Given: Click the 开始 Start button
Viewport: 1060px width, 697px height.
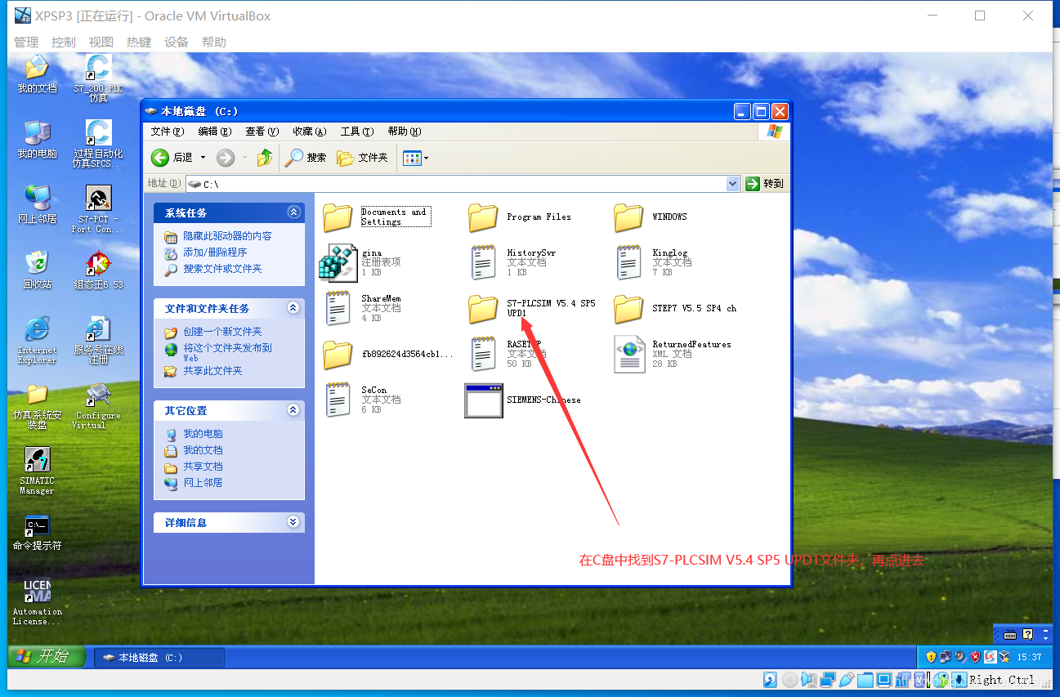Looking at the screenshot, I should tap(47, 656).
